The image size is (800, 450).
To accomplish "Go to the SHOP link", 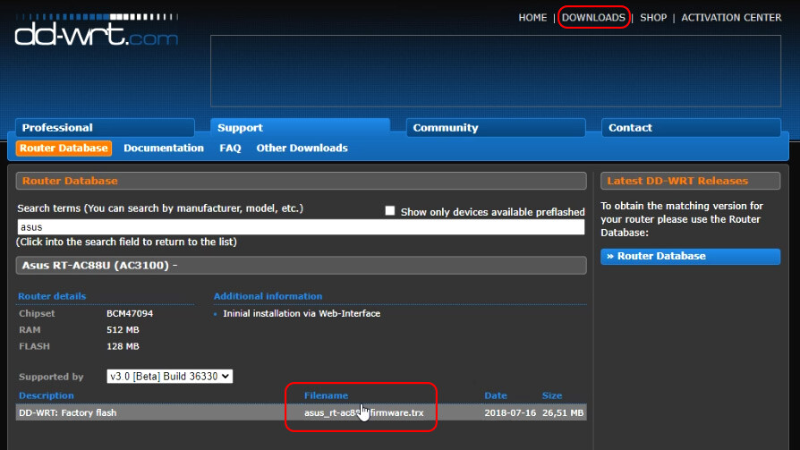I will click(x=653, y=17).
